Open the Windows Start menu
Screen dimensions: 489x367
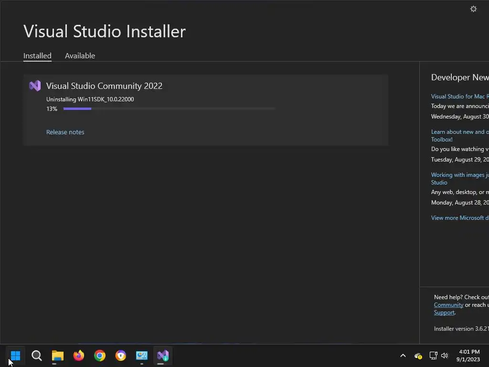click(x=15, y=355)
